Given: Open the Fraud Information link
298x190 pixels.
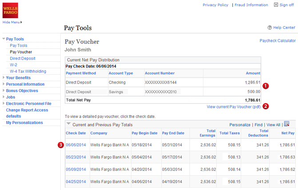Looking at the screenshot, I should (x=251, y=5).
